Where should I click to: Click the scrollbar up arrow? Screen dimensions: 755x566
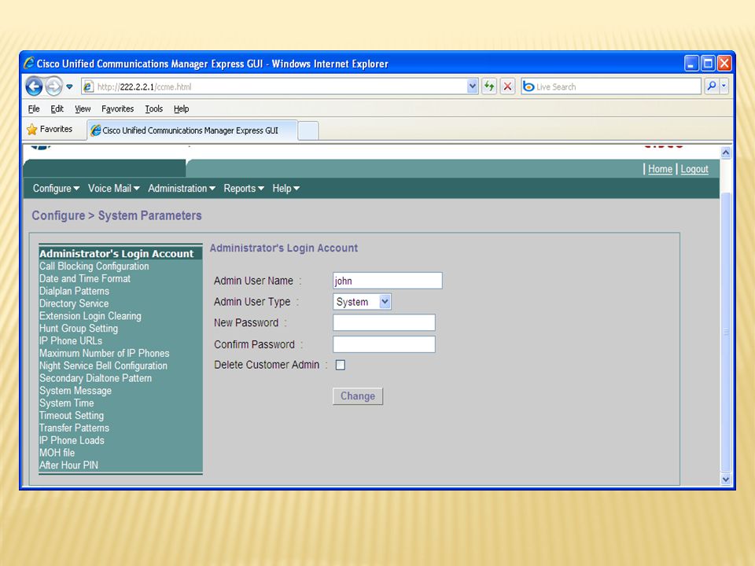point(726,153)
